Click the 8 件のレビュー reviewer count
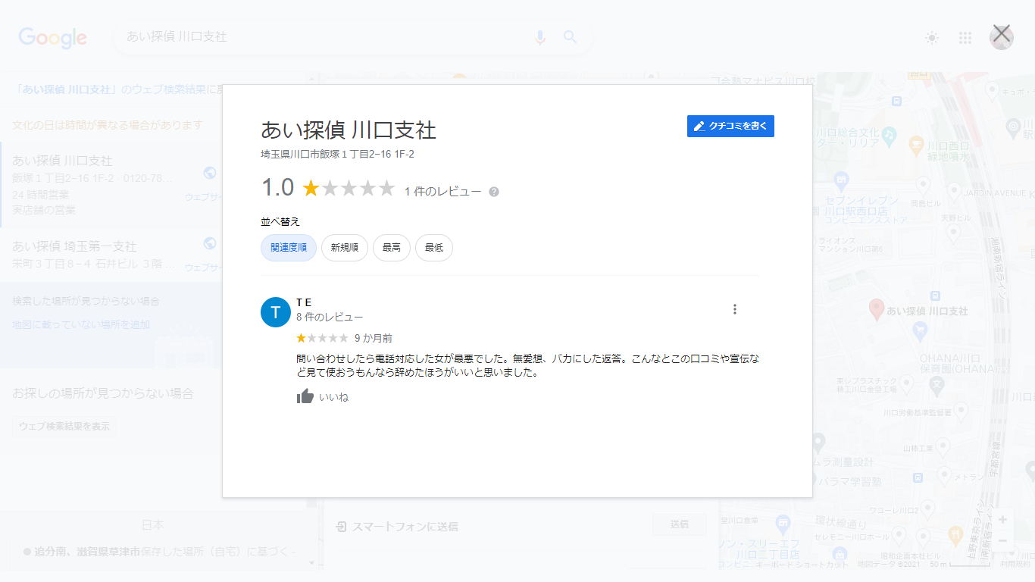 [x=330, y=317]
